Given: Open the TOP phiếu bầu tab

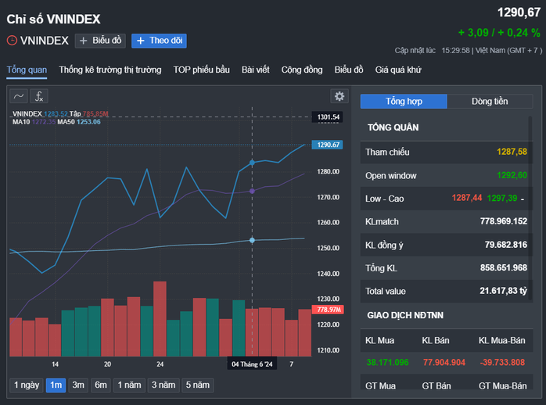Looking at the screenshot, I should coord(201,70).
